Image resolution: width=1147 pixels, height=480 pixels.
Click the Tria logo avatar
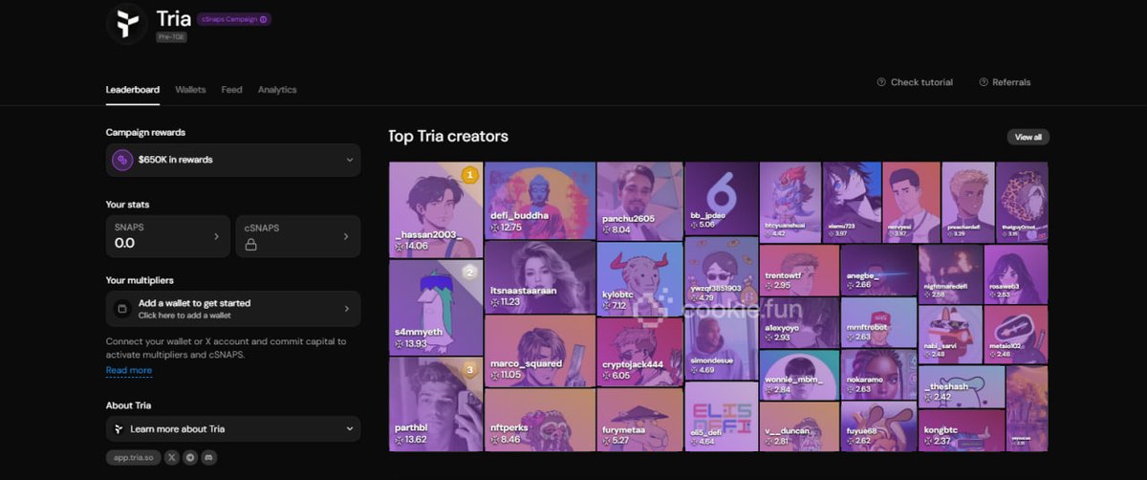click(x=126, y=22)
